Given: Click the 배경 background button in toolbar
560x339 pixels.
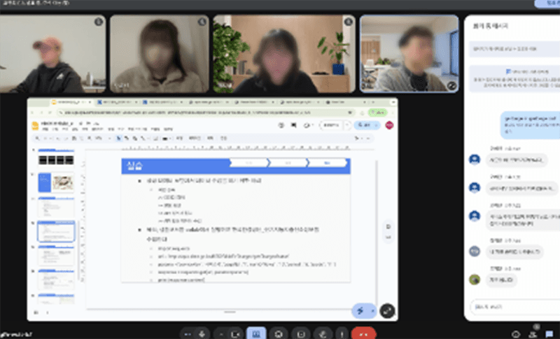Looking at the screenshot, I should (x=180, y=138).
